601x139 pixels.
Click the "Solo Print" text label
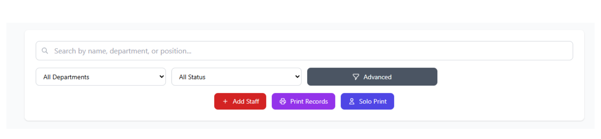pyautogui.click(x=373, y=101)
